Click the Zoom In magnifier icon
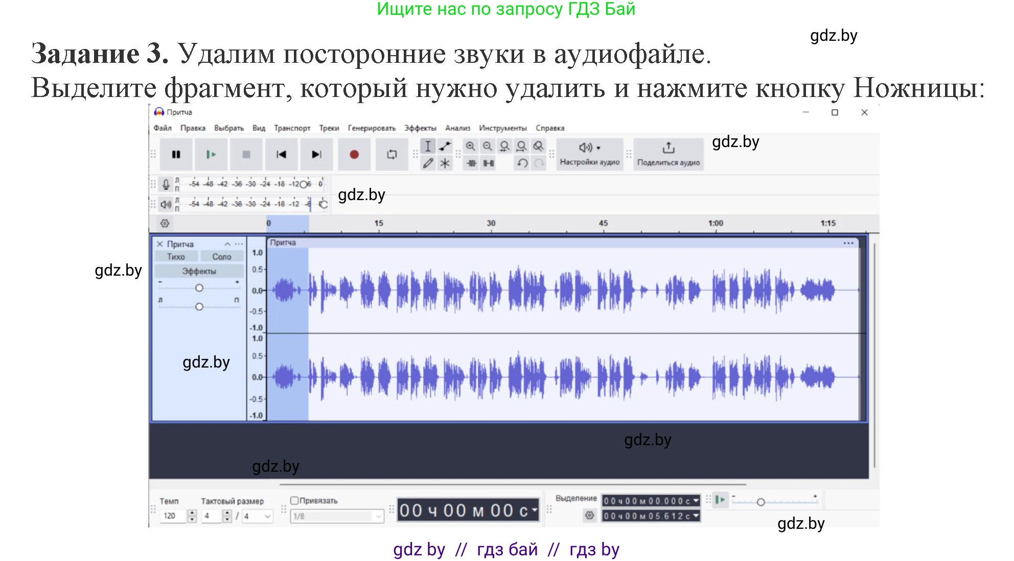1014x561 pixels. (471, 147)
